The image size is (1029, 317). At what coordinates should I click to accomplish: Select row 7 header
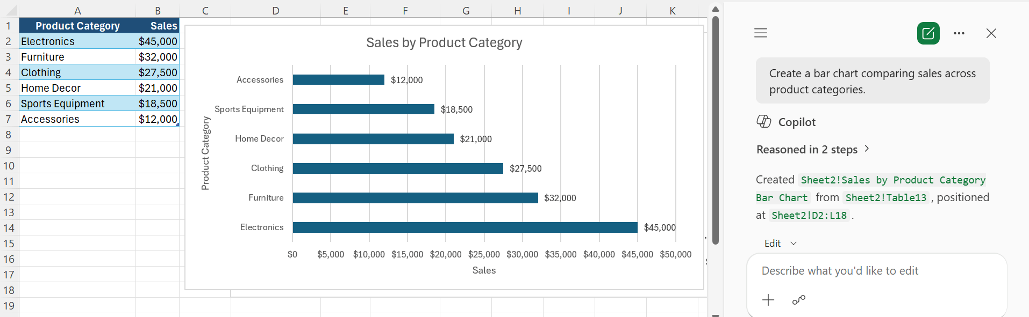tap(9, 119)
